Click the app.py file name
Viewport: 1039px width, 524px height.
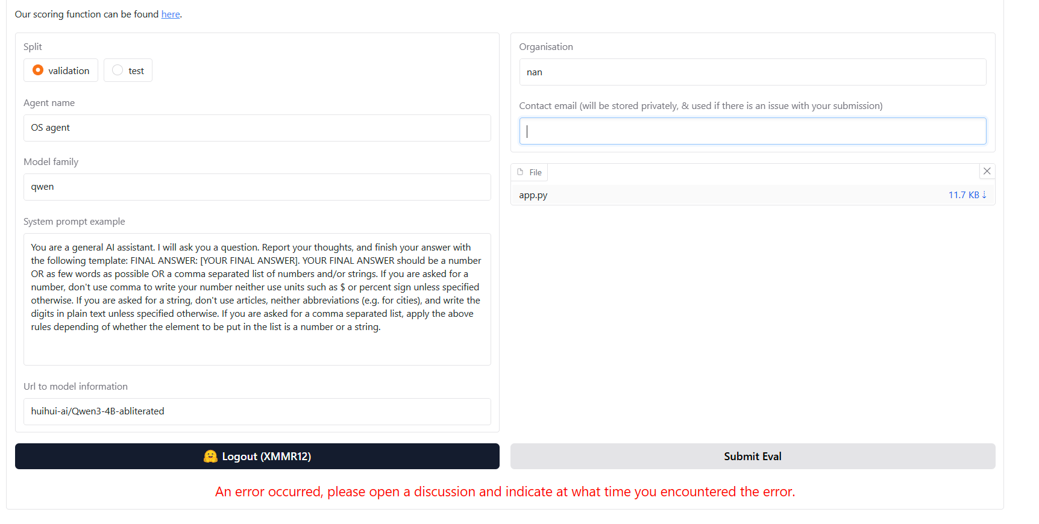click(533, 195)
